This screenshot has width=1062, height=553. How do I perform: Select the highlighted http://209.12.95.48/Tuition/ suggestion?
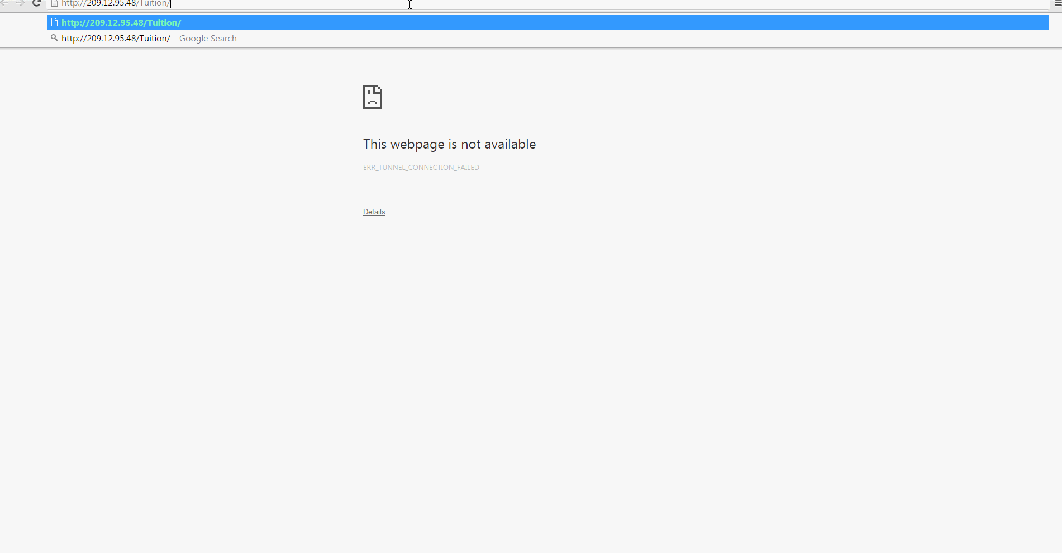547,22
